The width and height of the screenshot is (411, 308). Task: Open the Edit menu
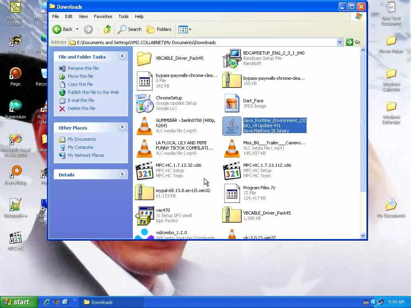click(69, 16)
